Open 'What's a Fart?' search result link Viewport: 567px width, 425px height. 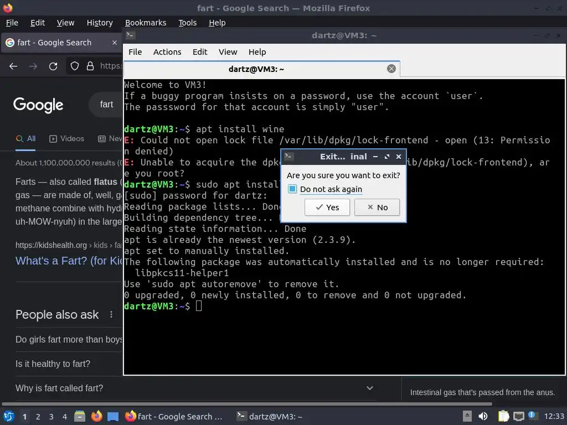pos(69,261)
